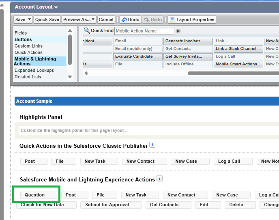Select the Quick Actions palette category

pyautogui.click(x=28, y=52)
